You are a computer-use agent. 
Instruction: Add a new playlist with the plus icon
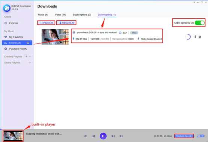pyautogui.click(x=26, y=57)
